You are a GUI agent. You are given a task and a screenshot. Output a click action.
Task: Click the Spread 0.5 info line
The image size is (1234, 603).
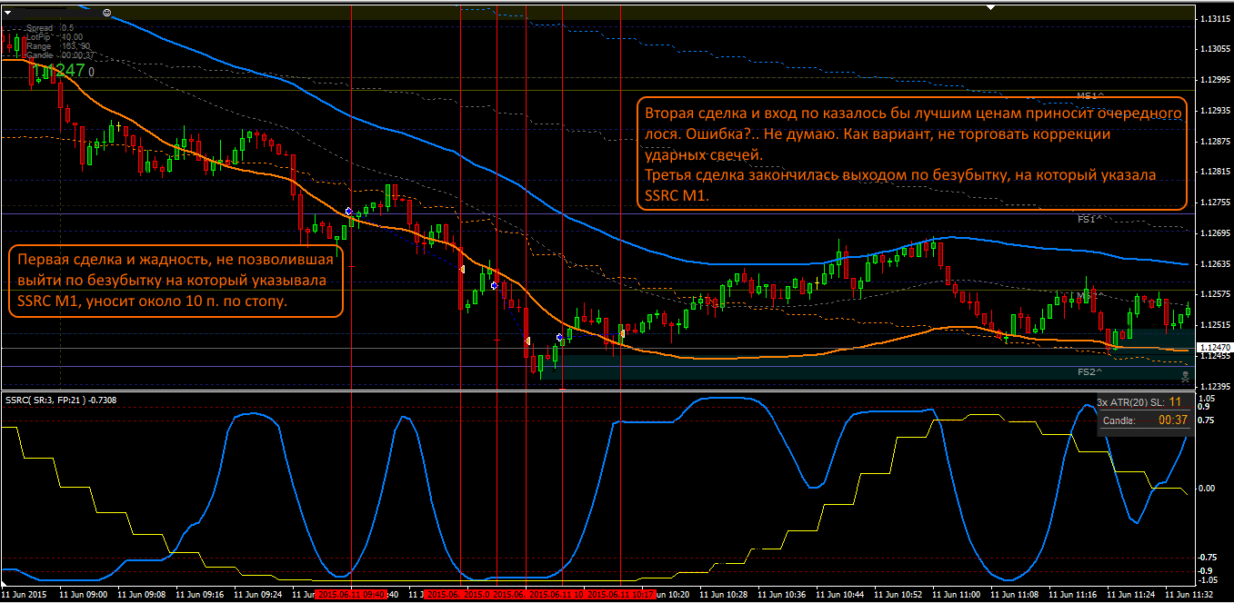tap(50, 28)
